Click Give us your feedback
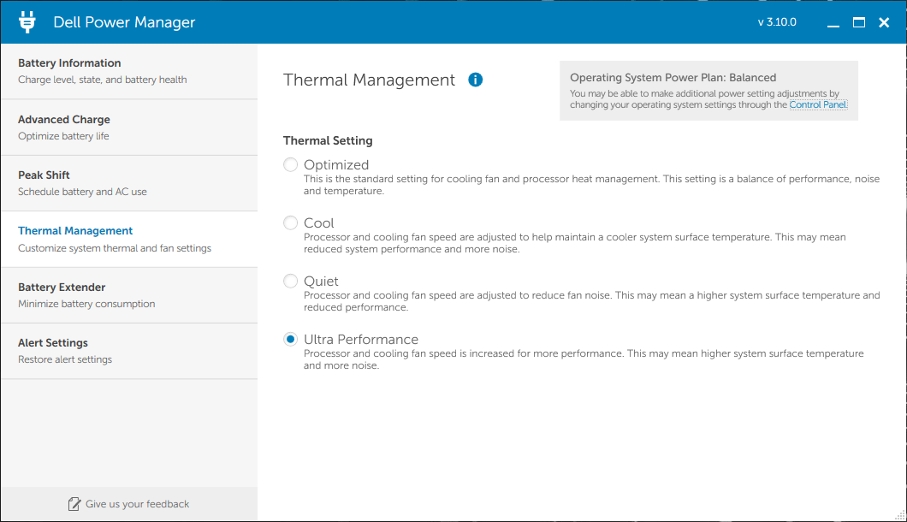 point(138,504)
